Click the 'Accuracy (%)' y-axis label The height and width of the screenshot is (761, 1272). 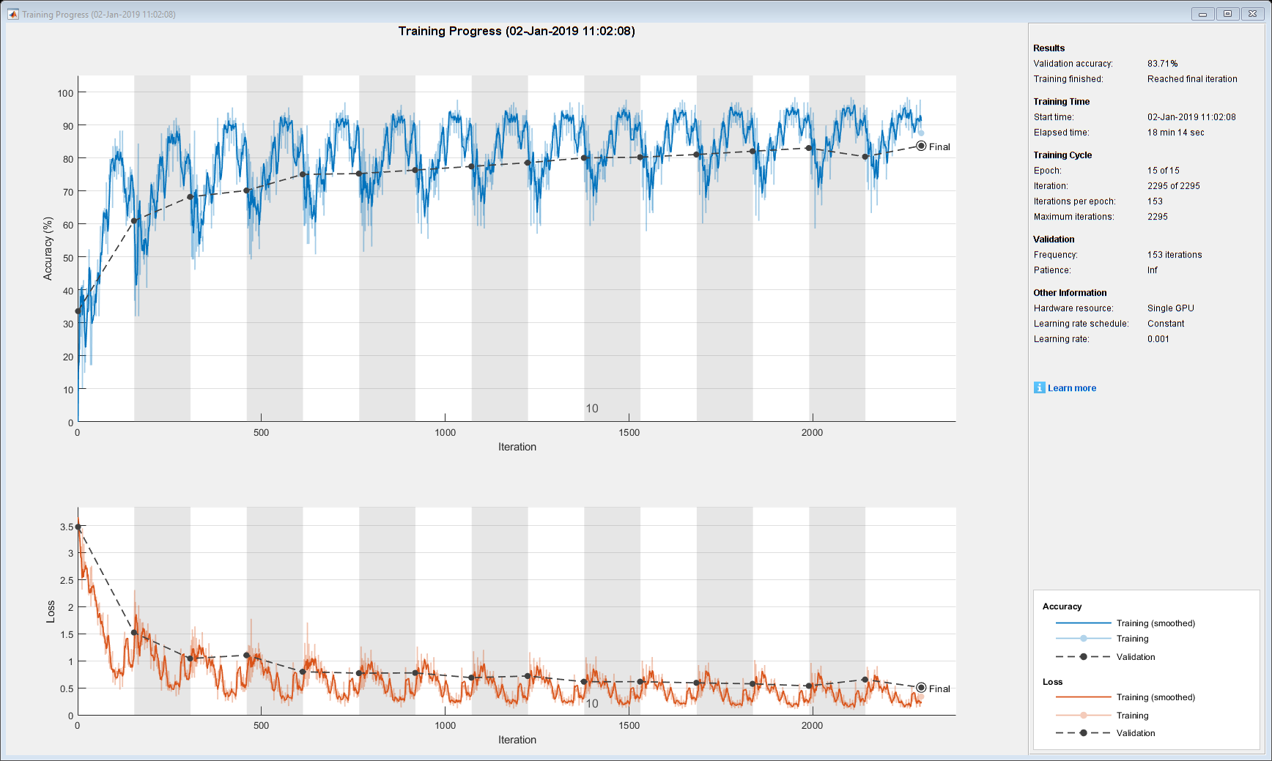[48, 248]
